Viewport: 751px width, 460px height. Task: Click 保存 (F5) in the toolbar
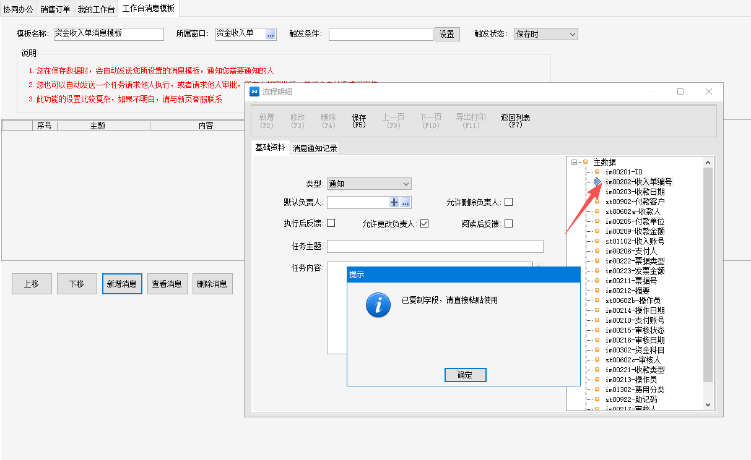coord(359,121)
